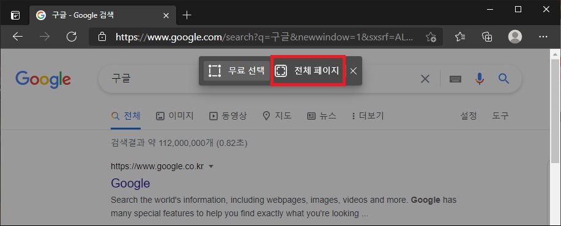561x226 pixels.
Task: Click the address bar URL
Action: [x=265, y=37]
